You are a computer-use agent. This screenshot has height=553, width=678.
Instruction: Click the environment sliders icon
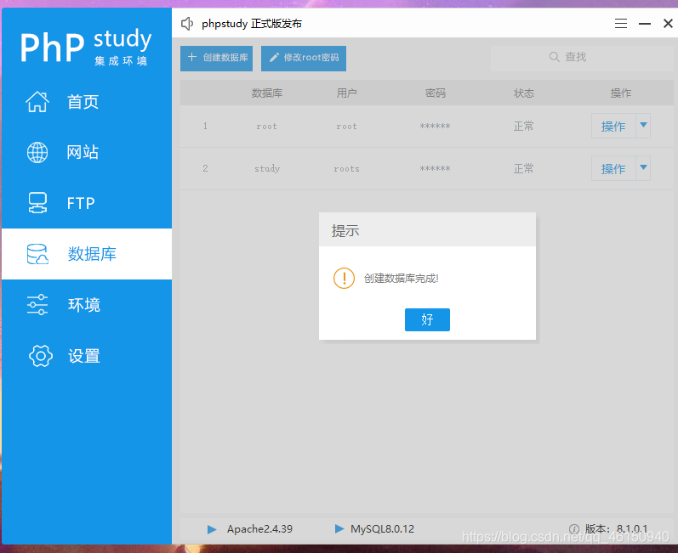pyautogui.click(x=37, y=305)
